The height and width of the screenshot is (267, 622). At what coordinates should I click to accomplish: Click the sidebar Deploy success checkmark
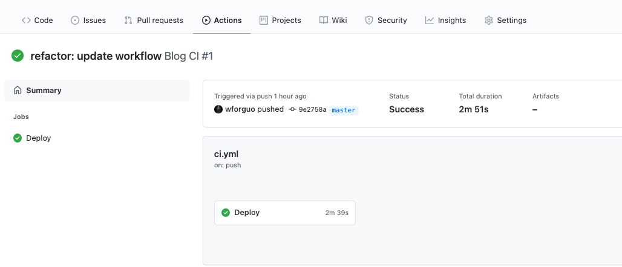tap(18, 138)
